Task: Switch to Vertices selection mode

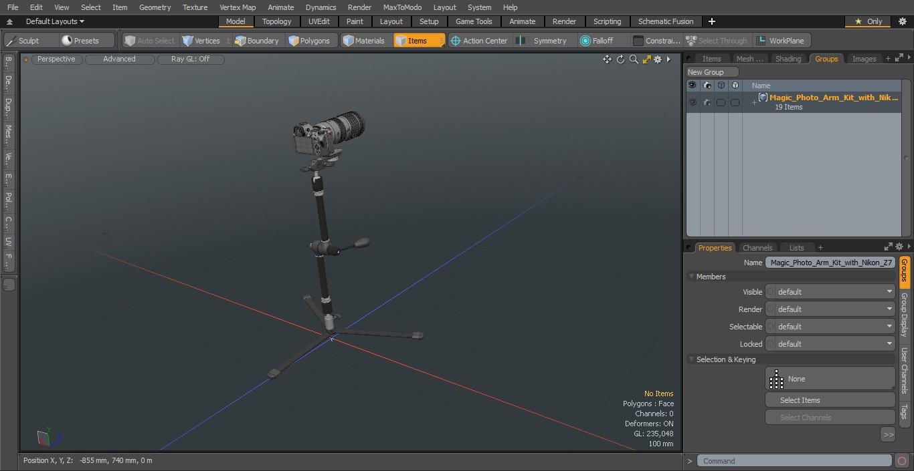Action: coord(206,41)
